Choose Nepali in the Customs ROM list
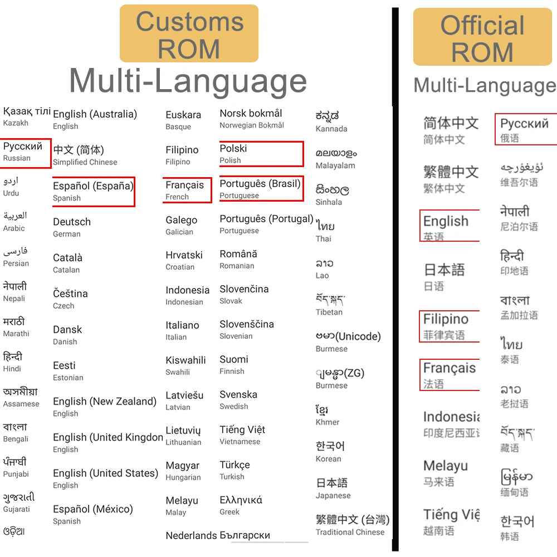557x557 pixels. 15,292
